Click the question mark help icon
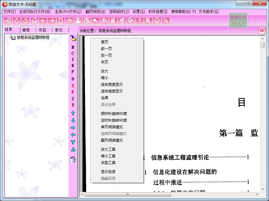269x201 pixels. pyautogui.click(x=139, y=21)
